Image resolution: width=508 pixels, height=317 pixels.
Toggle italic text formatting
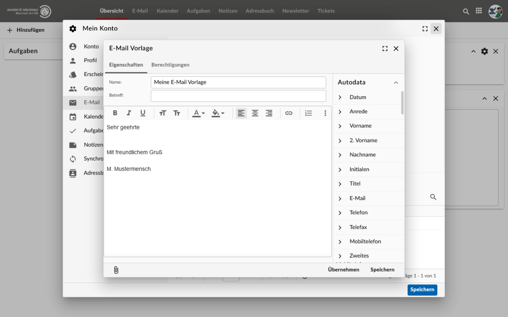(129, 113)
